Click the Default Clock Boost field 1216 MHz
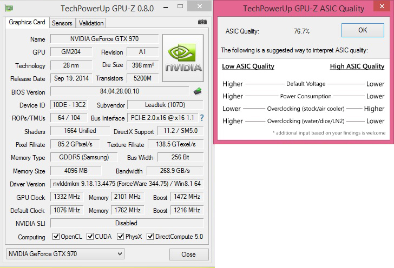Screen dimensions: 394x268 click(187, 210)
